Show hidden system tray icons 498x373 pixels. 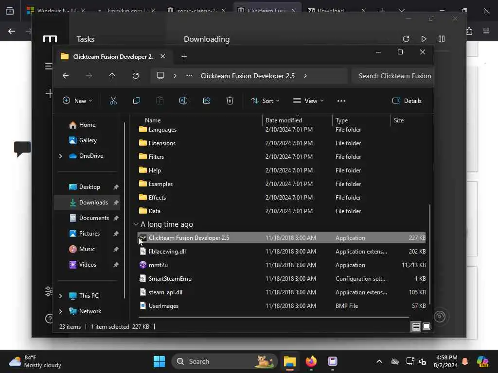coord(379,361)
